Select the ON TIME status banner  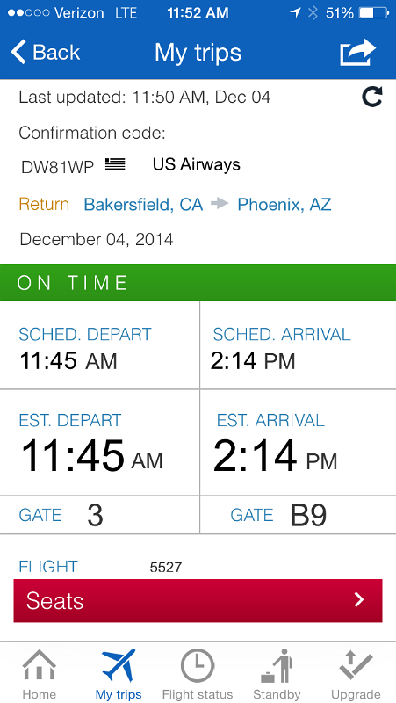[198, 282]
